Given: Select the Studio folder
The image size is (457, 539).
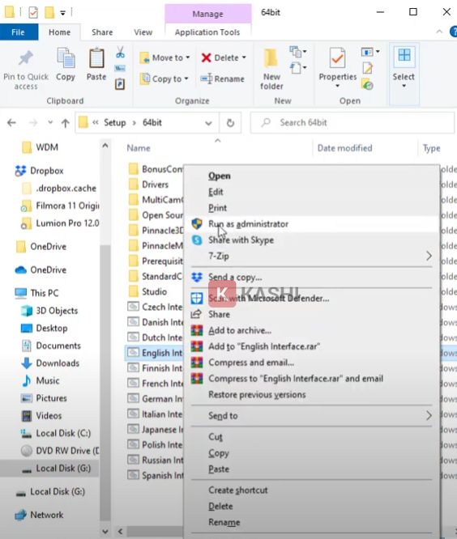Looking at the screenshot, I should click(154, 291).
